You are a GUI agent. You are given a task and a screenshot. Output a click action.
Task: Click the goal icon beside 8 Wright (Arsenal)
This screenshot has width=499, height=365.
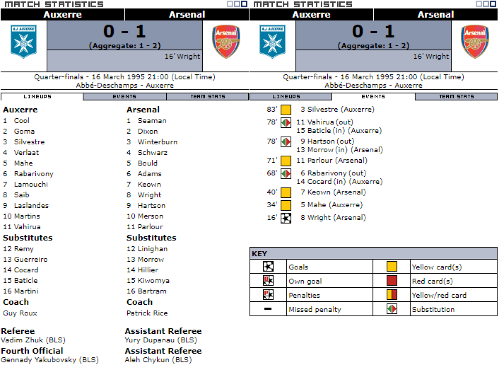[286, 218]
